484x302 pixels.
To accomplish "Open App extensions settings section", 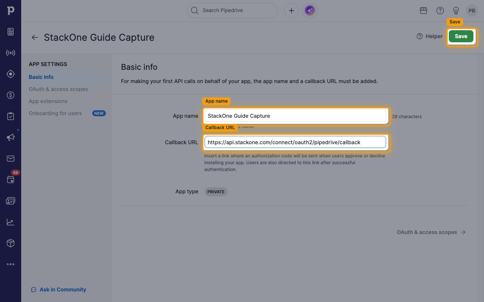I will (x=48, y=101).
